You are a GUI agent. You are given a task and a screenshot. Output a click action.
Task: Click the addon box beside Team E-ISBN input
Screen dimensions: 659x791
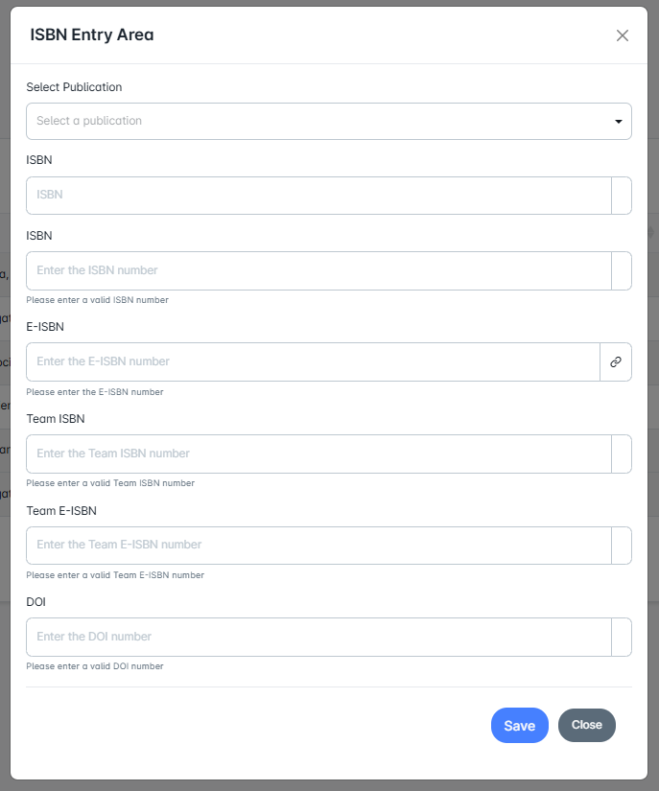pos(622,545)
